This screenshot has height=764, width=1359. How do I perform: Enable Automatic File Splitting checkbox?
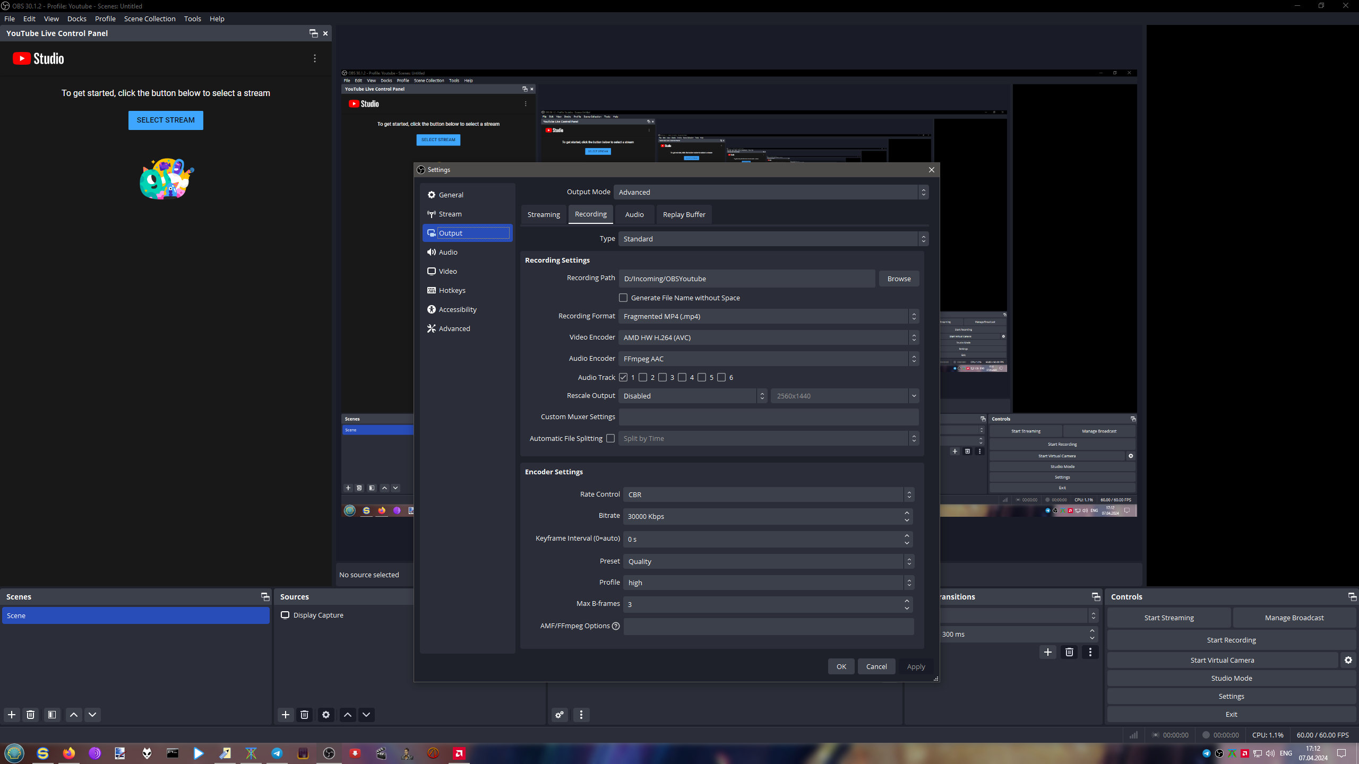click(x=610, y=438)
